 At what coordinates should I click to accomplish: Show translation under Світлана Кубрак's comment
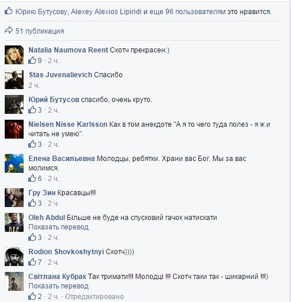(x=58, y=286)
